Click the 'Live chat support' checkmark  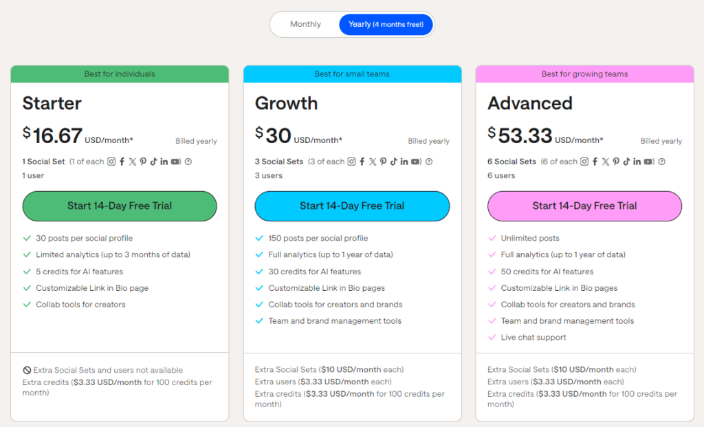pos(492,337)
